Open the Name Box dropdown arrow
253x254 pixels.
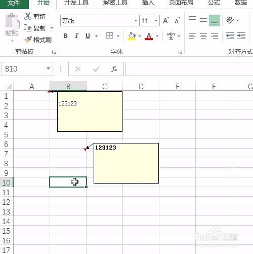click(x=48, y=68)
